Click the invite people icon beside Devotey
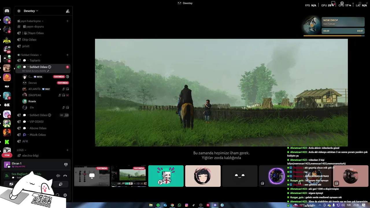Image resolution: width=370 pixels, height=208 pixels. (x=68, y=11)
